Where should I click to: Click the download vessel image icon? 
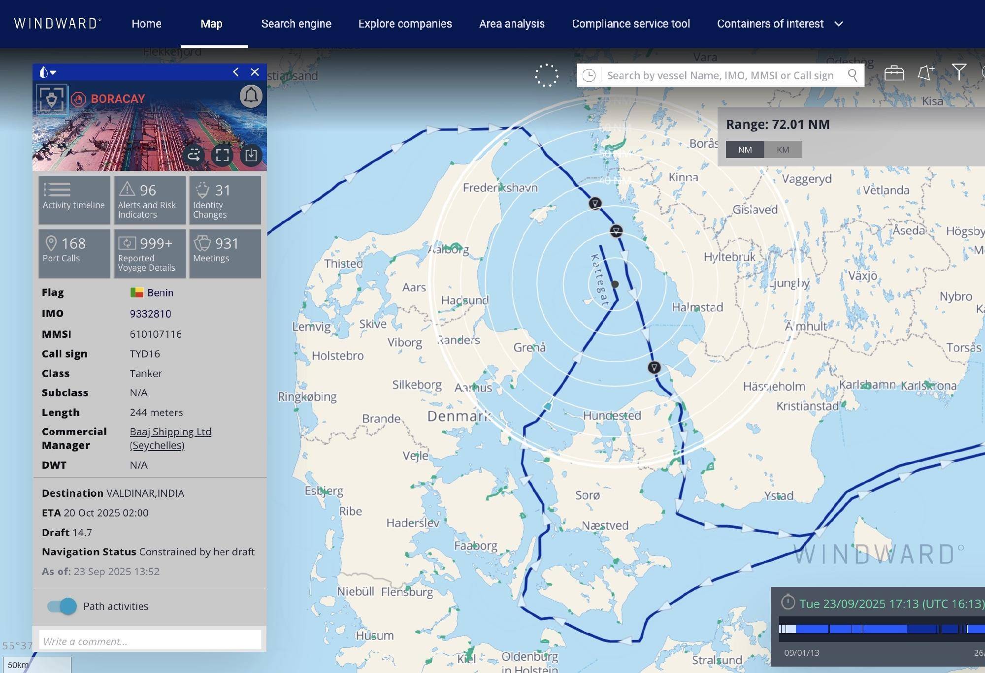coord(251,156)
